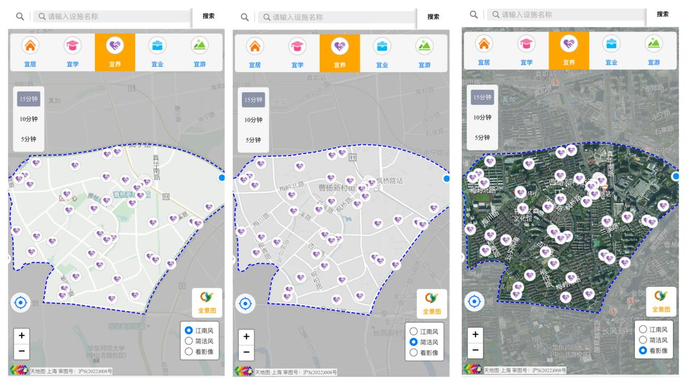Open 全景图 panorama button in left panel
Image resolution: width=687 pixels, height=386 pixels.
(x=207, y=303)
